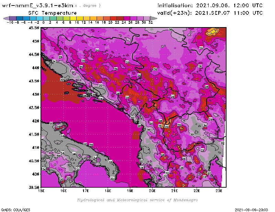
Task: Click the '40N' latitude label
Action: click(36, 174)
